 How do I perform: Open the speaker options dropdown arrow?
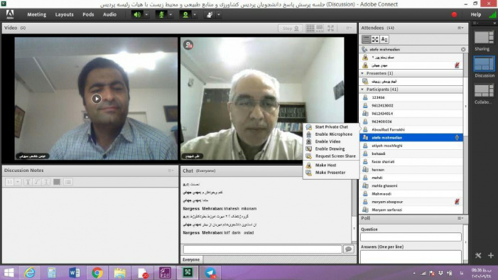[x=146, y=15]
